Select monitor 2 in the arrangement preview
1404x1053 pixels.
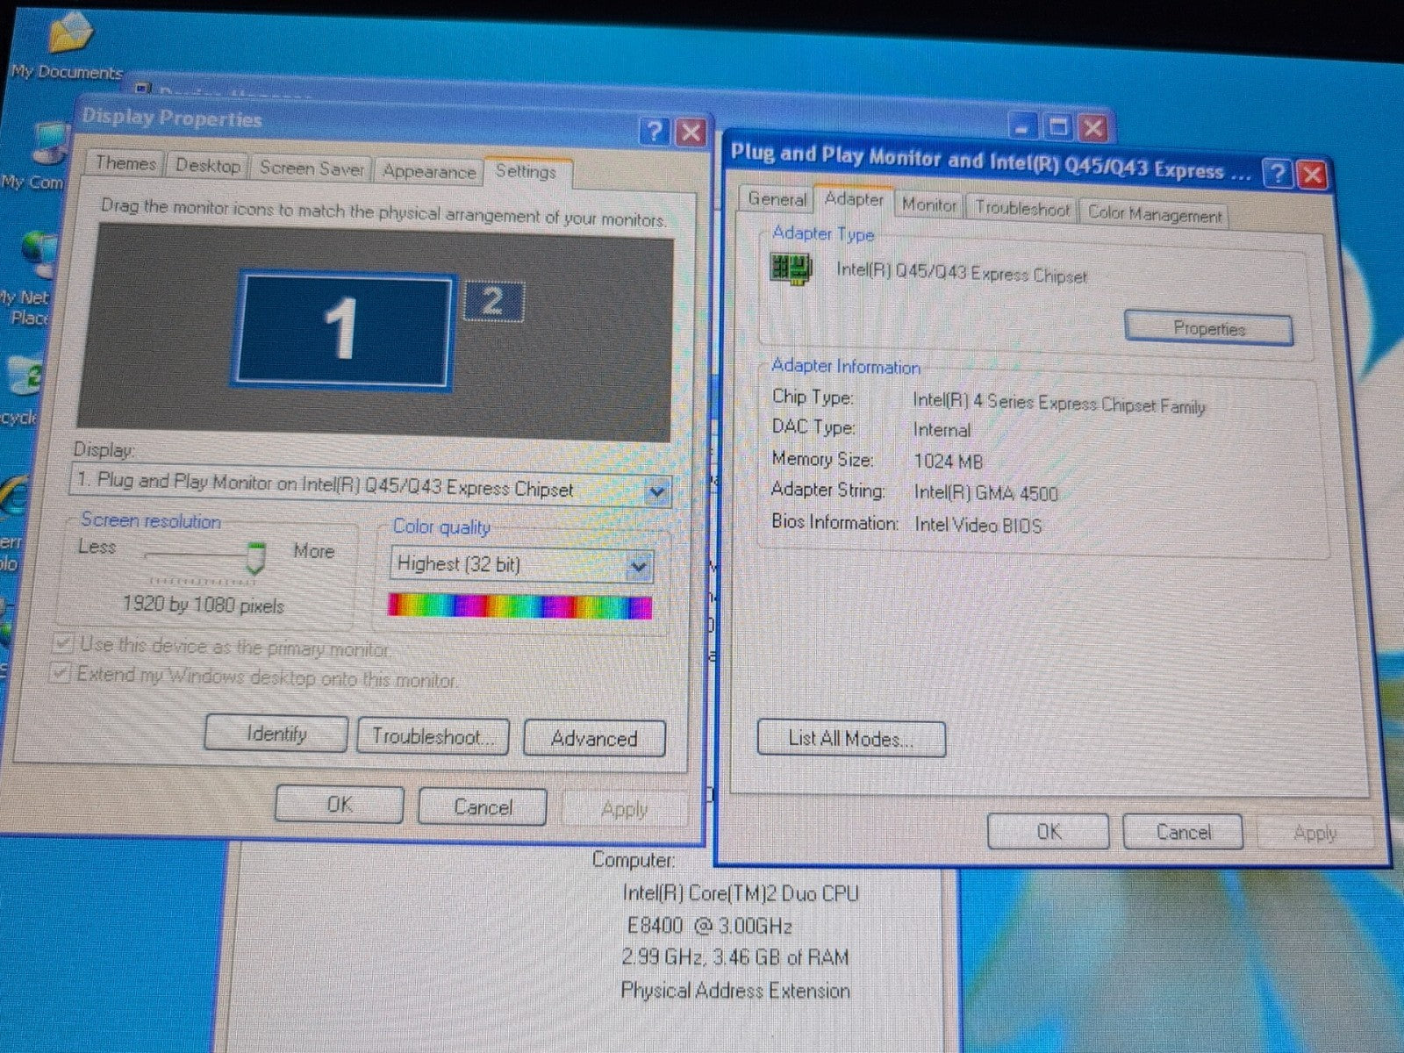tap(492, 302)
